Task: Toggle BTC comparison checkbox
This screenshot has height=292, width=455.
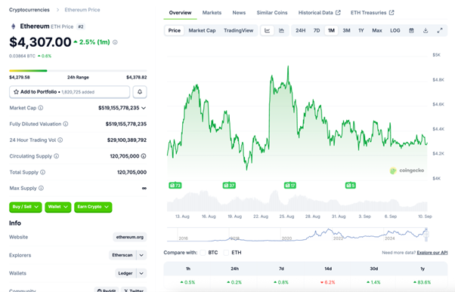Action: (x=203, y=253)
